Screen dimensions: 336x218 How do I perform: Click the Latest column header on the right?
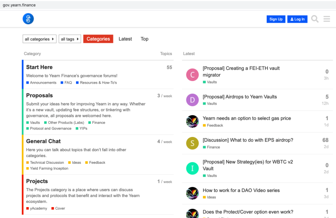(x=189, y=54)
